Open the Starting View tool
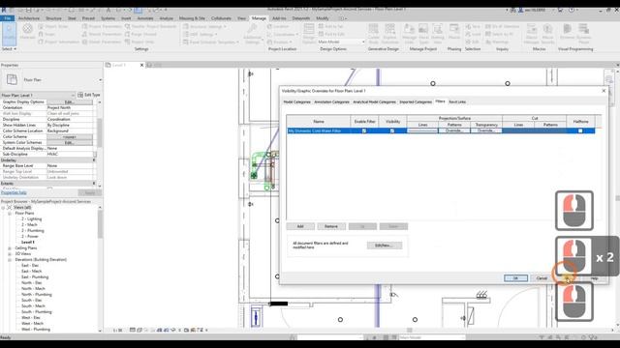 pos(437,34)
